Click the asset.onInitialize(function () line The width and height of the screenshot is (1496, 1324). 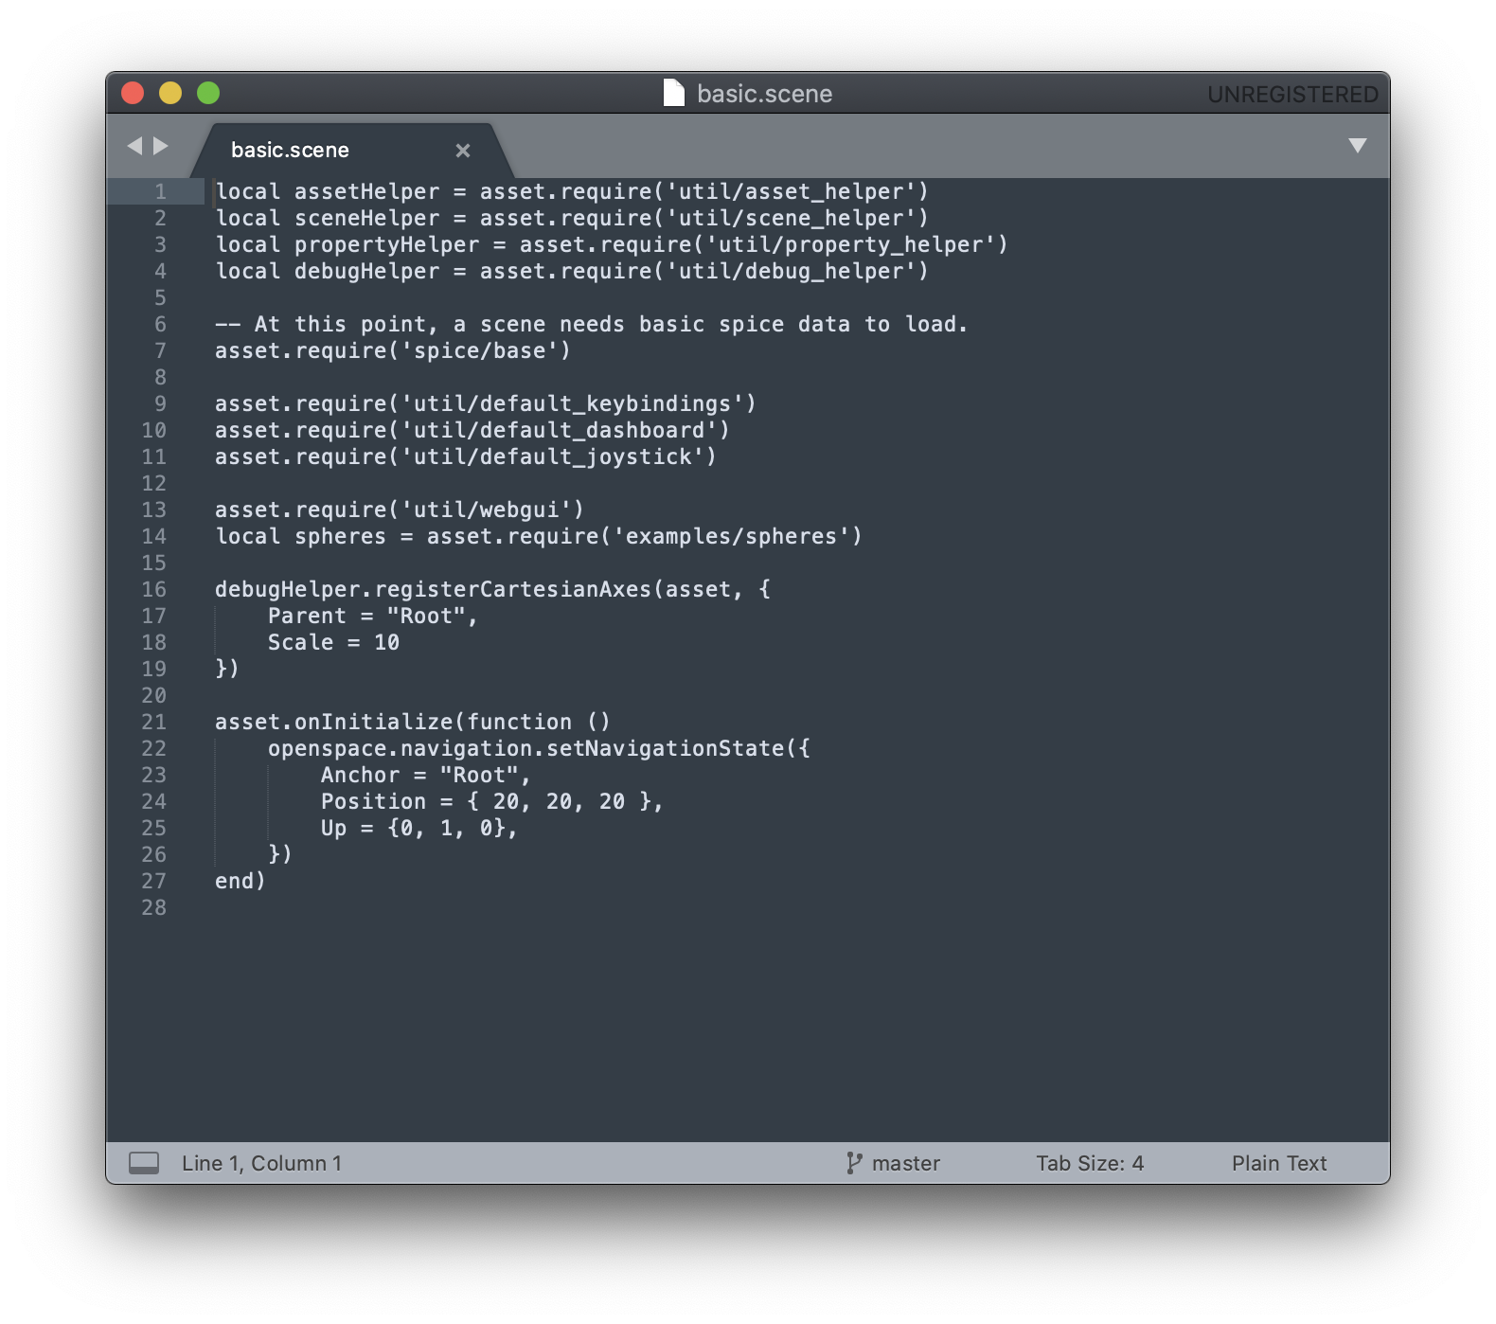click(413, 722)
